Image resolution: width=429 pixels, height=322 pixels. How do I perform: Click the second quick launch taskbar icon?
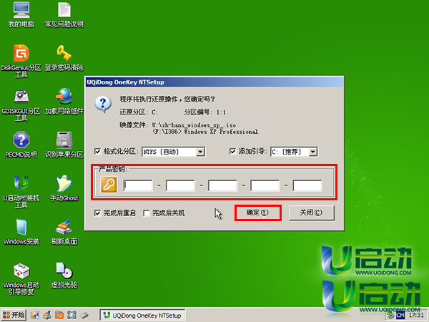point(46,315)
